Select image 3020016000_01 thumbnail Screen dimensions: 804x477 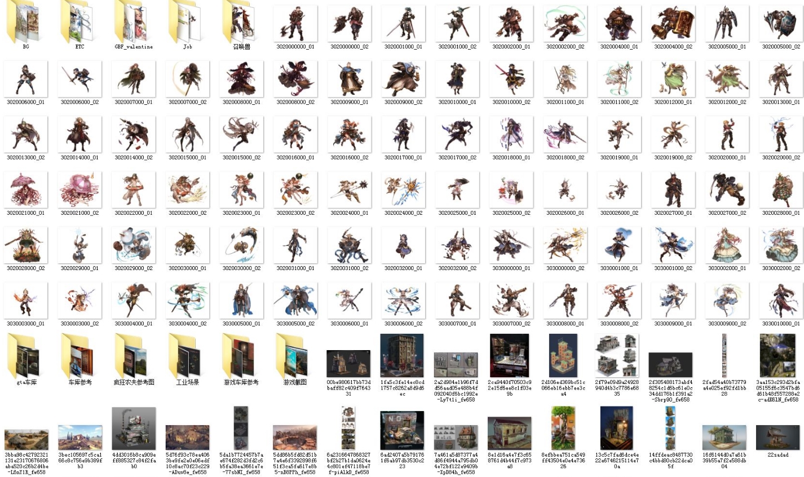(295, 134)
